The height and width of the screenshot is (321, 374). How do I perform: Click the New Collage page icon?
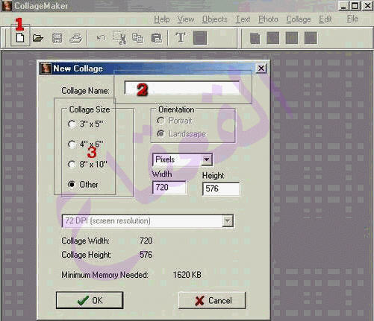coord(20,38)
